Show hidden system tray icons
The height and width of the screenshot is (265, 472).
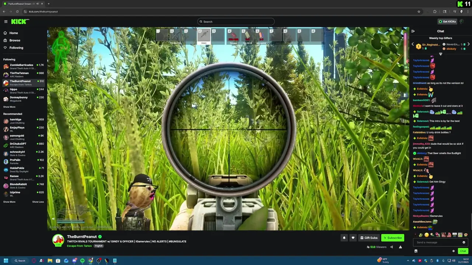[x=408, y=261]
